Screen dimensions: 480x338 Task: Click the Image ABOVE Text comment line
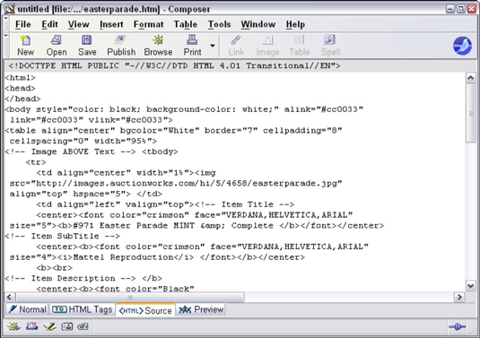pyautogui.click(x=92, y=152)
